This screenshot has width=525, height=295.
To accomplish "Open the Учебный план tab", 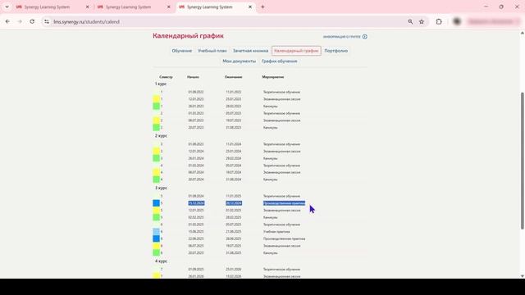I will pos(212,51).
